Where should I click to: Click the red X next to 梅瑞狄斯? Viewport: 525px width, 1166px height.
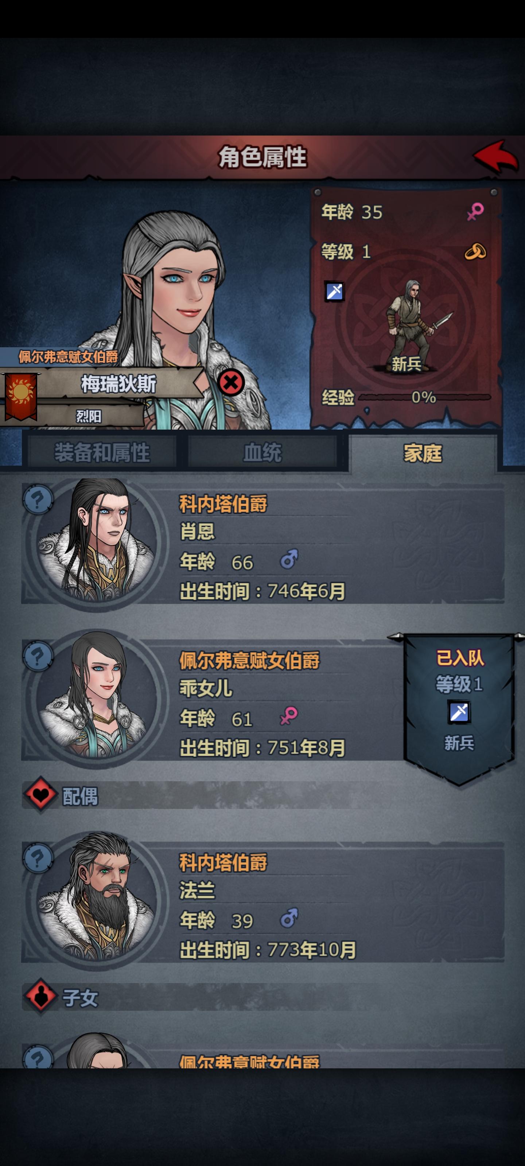tap(231, 383)
